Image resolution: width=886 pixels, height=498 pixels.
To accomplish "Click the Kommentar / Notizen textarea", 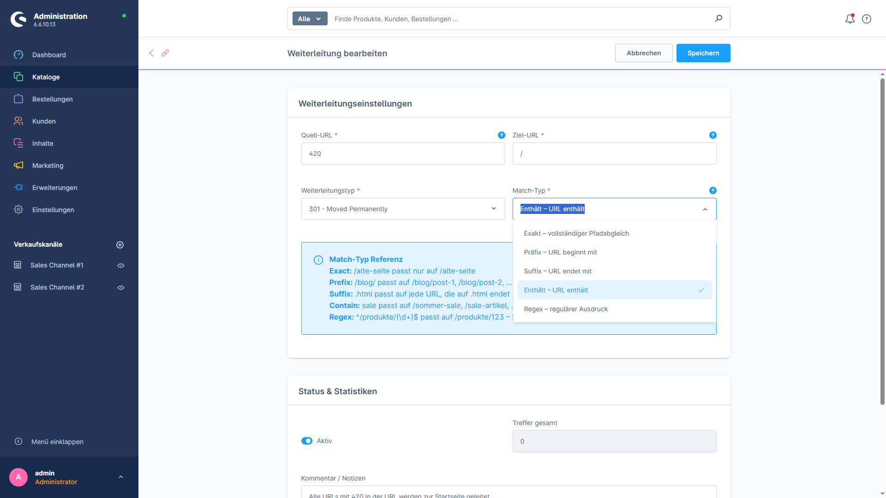I will 509,492.
